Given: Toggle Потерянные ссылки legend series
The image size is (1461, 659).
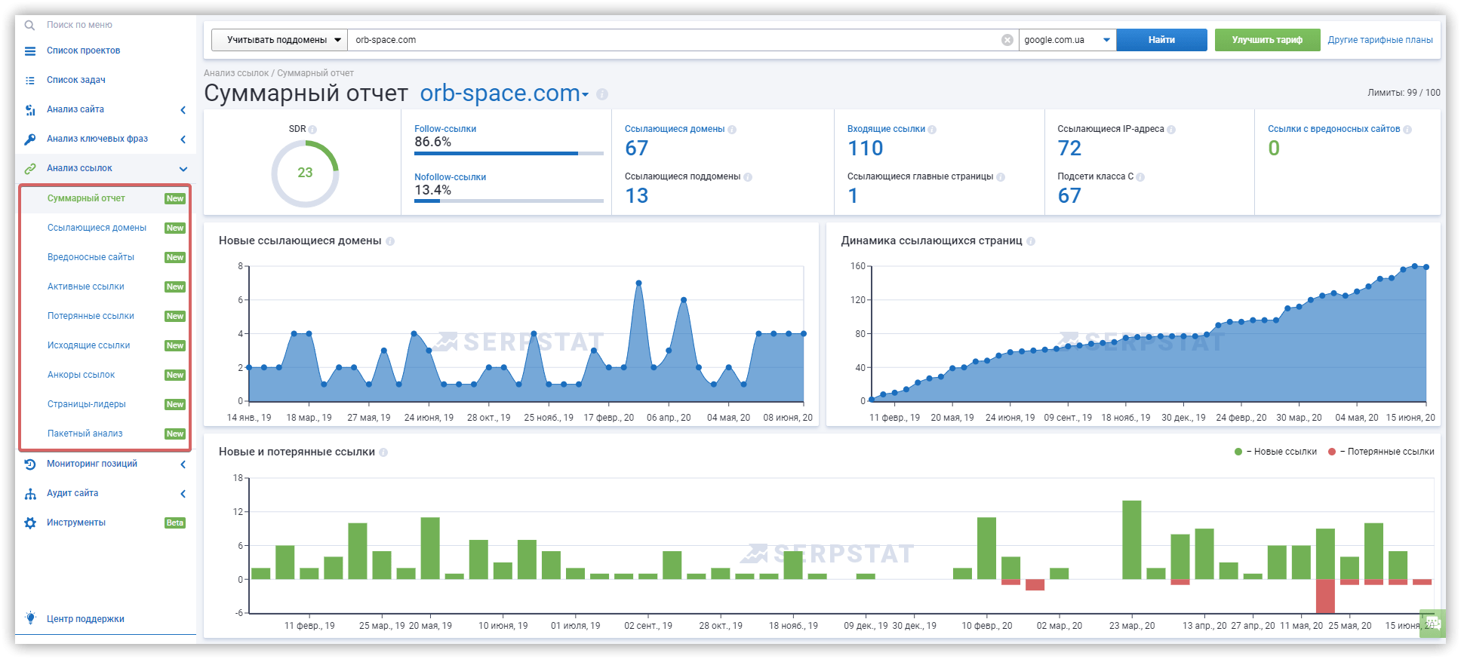Looking at the screenshot, I should (1381, 452).
